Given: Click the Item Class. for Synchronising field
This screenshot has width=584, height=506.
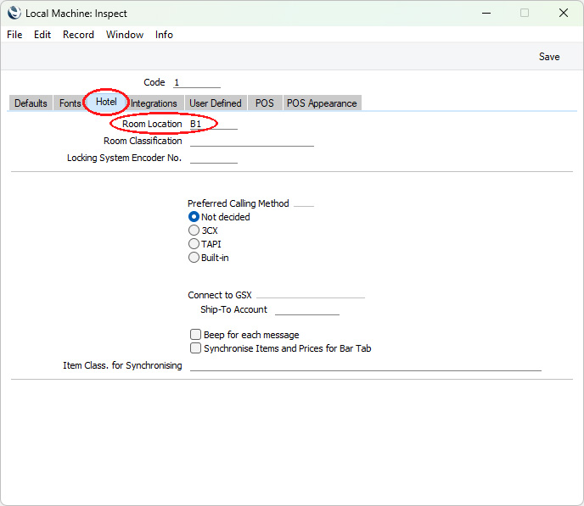Looking at the screenshot, I should pyautogui.click(x=365, y=365).
